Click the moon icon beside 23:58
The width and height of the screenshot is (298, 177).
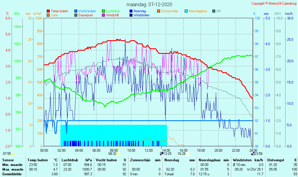[253, 153]
